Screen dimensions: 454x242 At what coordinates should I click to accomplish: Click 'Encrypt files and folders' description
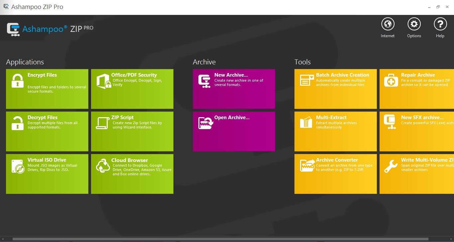click(x=57, y=89)
